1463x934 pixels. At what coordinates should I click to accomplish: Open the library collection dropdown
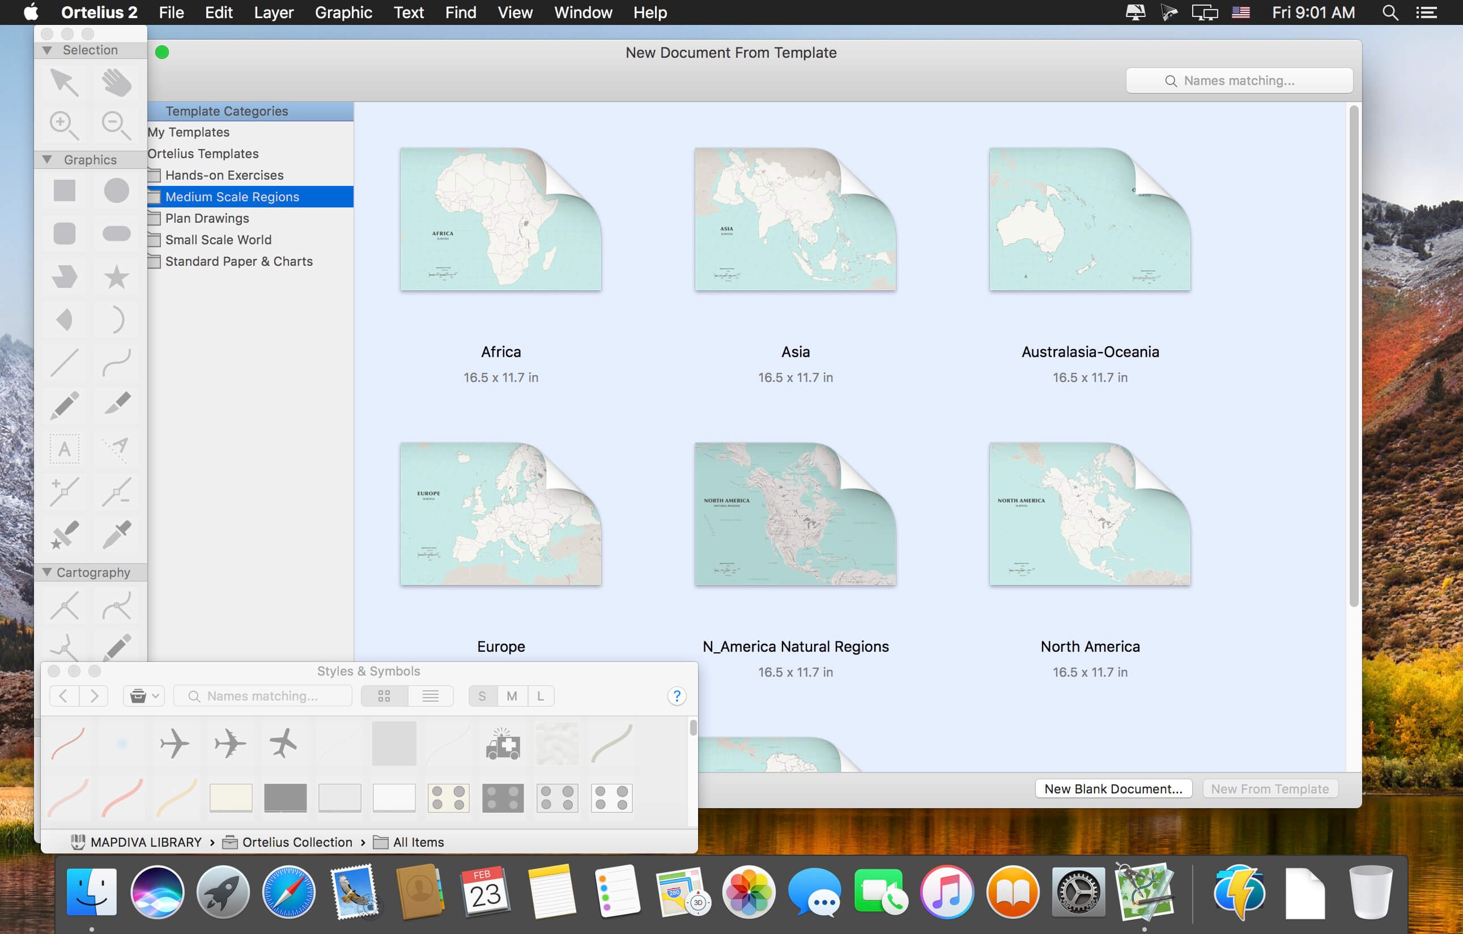pyautogui.click(x=144, y=696)
